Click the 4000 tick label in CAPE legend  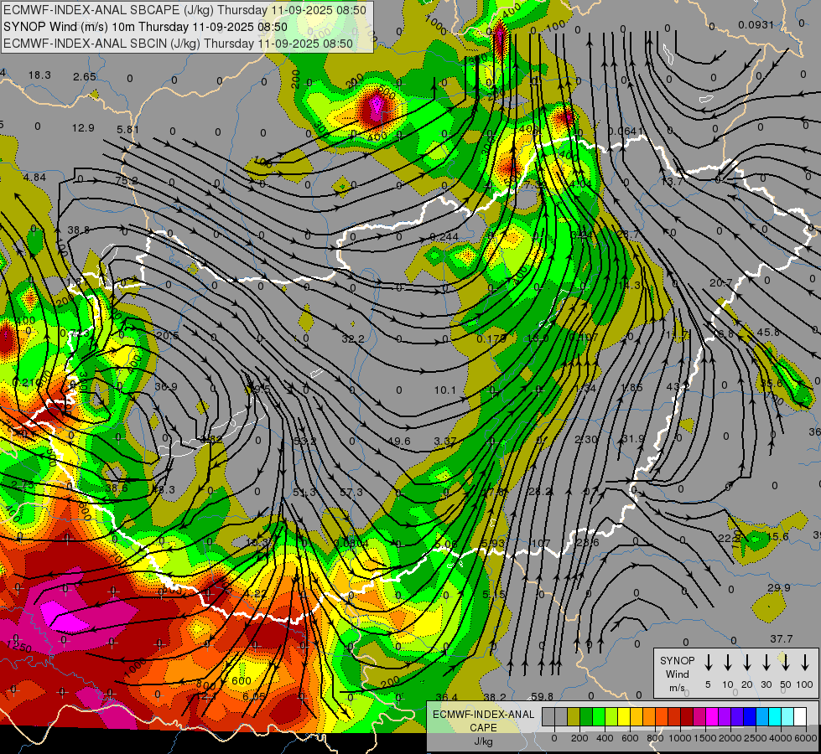[x=781, y=738]
